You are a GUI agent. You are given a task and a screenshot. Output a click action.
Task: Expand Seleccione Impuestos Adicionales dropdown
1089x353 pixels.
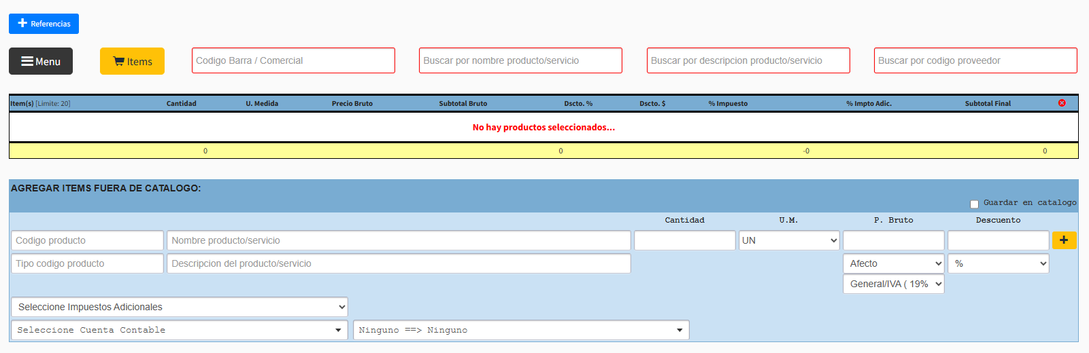(x=180, y=307)
